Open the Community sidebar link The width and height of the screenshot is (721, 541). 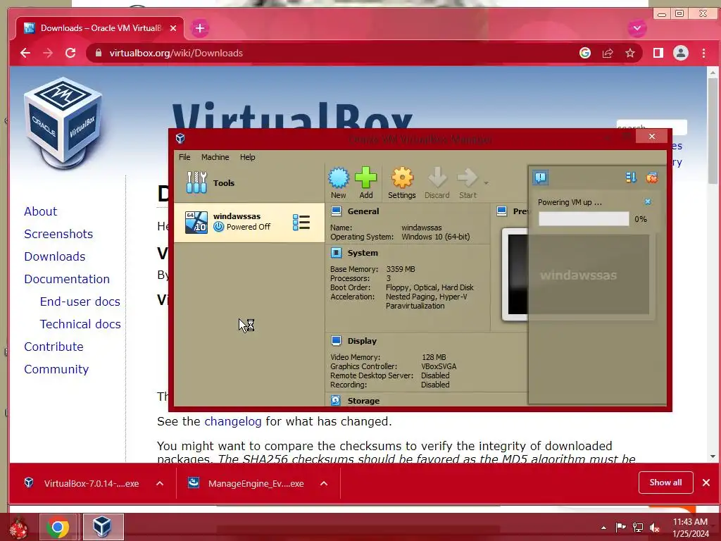(x=56, y=369)
